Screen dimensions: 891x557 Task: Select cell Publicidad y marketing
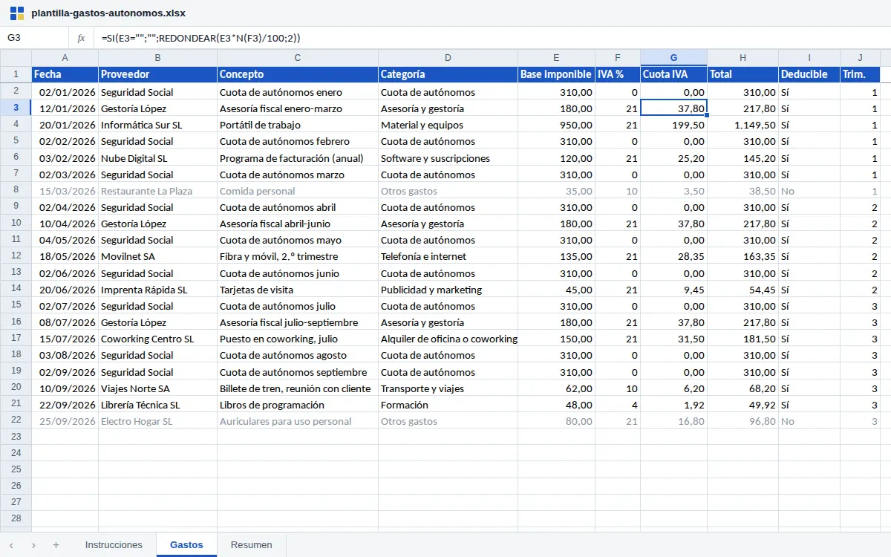tap(448, 290)
